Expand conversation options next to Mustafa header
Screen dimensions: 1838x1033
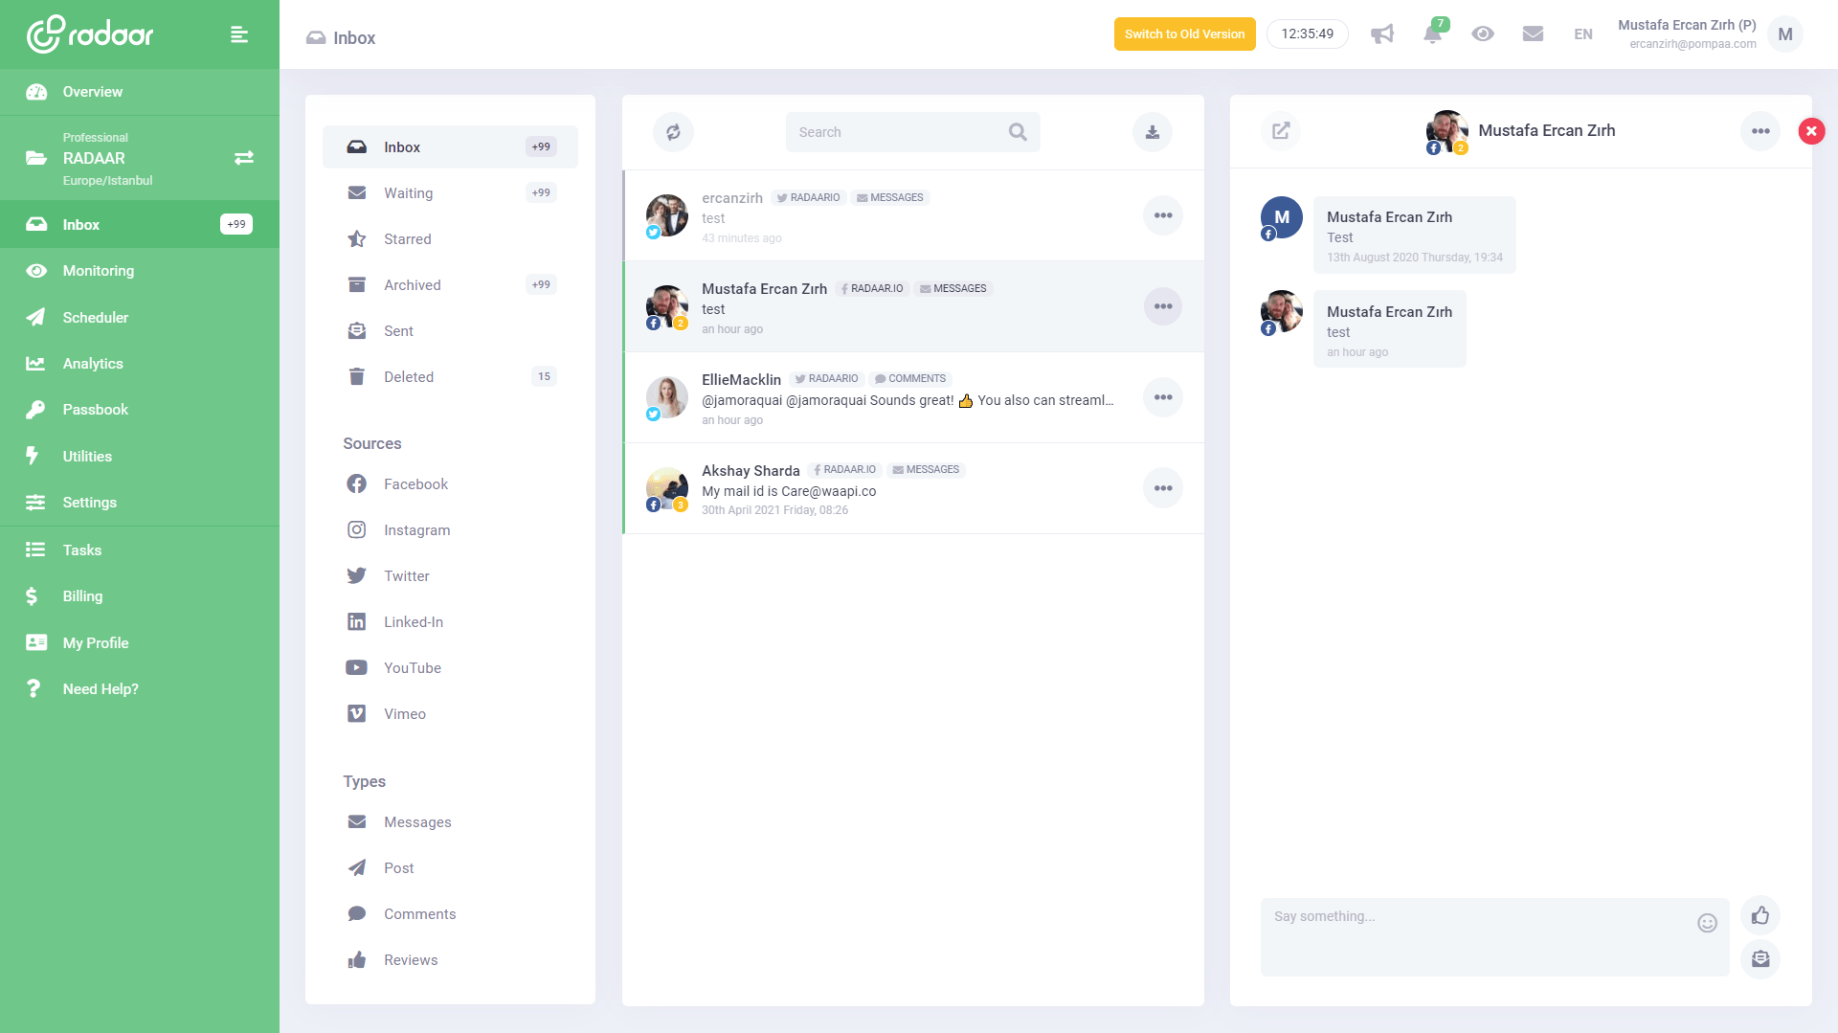coord(1760,131)
